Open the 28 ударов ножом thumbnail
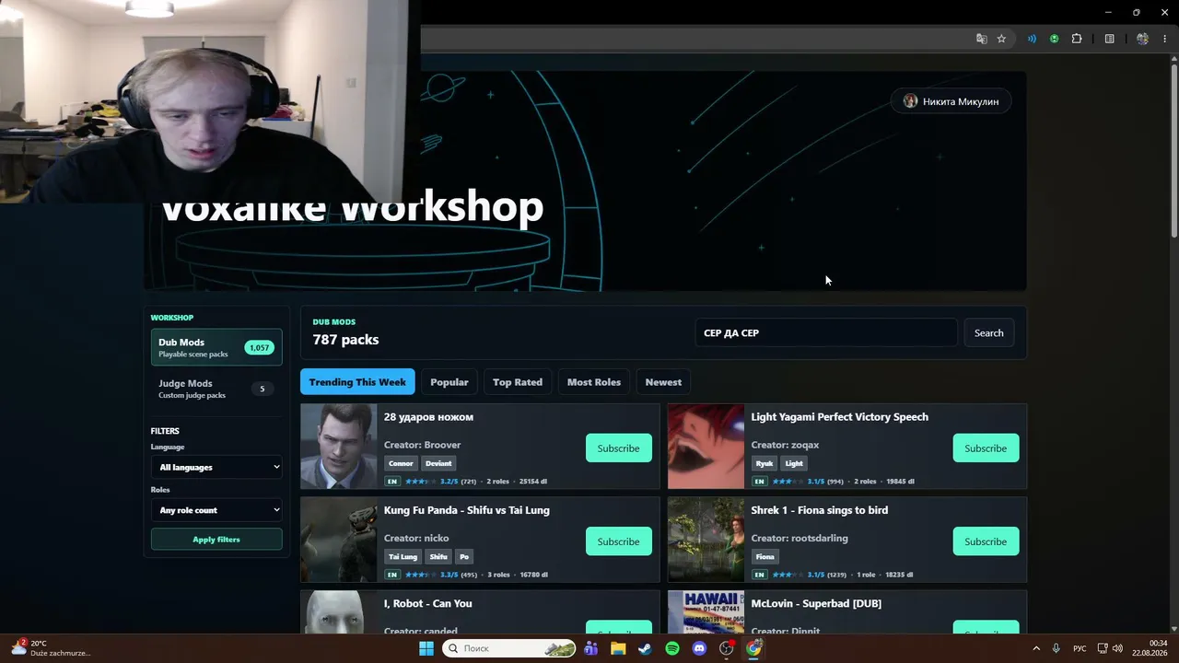 [338, 447]
